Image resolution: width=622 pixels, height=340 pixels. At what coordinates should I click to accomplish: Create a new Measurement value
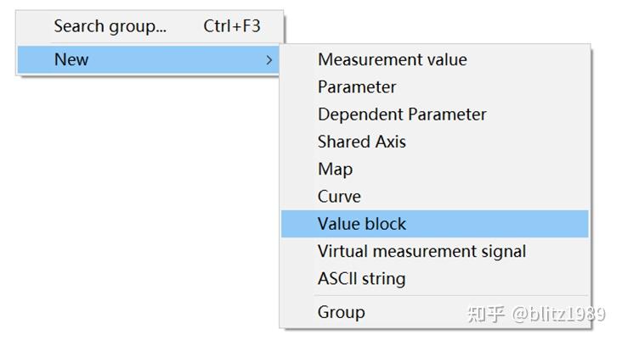(x=392, y=59)
